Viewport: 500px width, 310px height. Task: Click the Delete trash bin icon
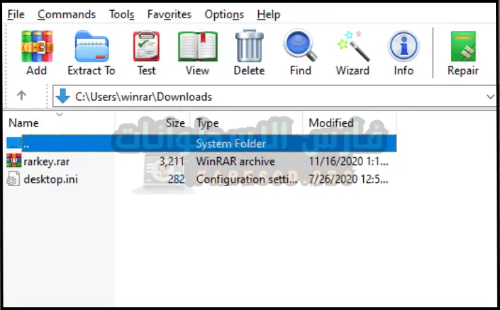point(249,47)
